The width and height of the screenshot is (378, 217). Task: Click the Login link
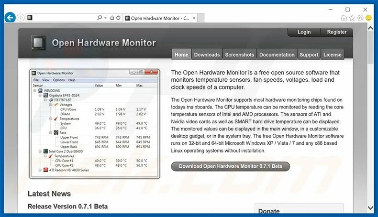click(x=304, y=32)
